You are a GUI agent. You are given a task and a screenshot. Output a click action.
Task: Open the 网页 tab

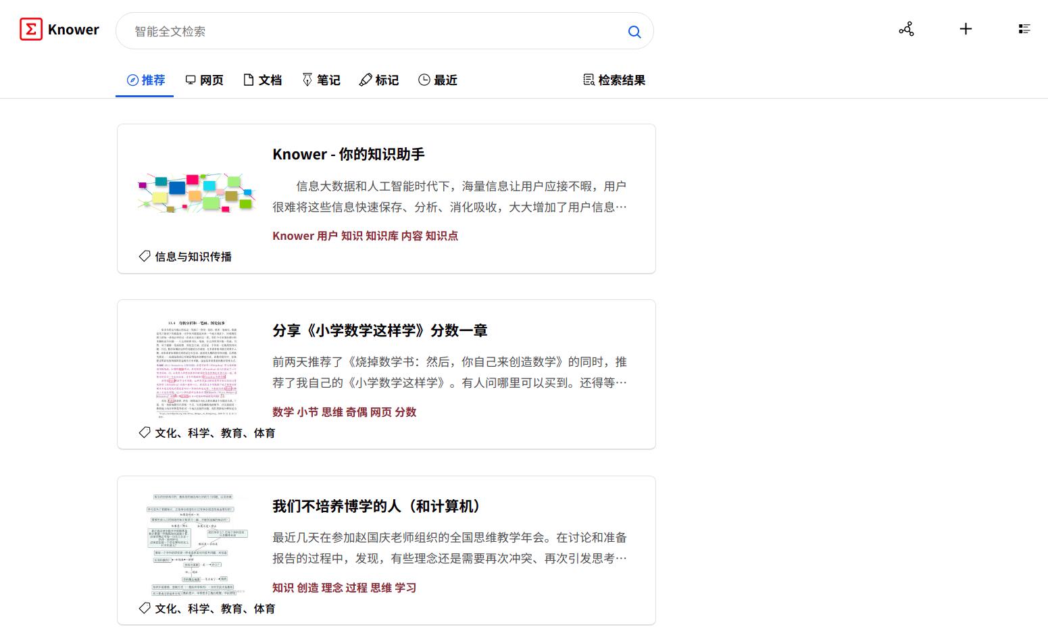click(204, 80)
